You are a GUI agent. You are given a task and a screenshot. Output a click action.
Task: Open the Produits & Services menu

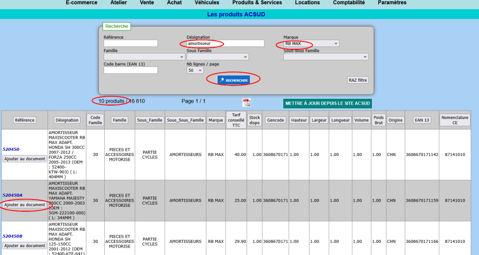tap(257, 3)
